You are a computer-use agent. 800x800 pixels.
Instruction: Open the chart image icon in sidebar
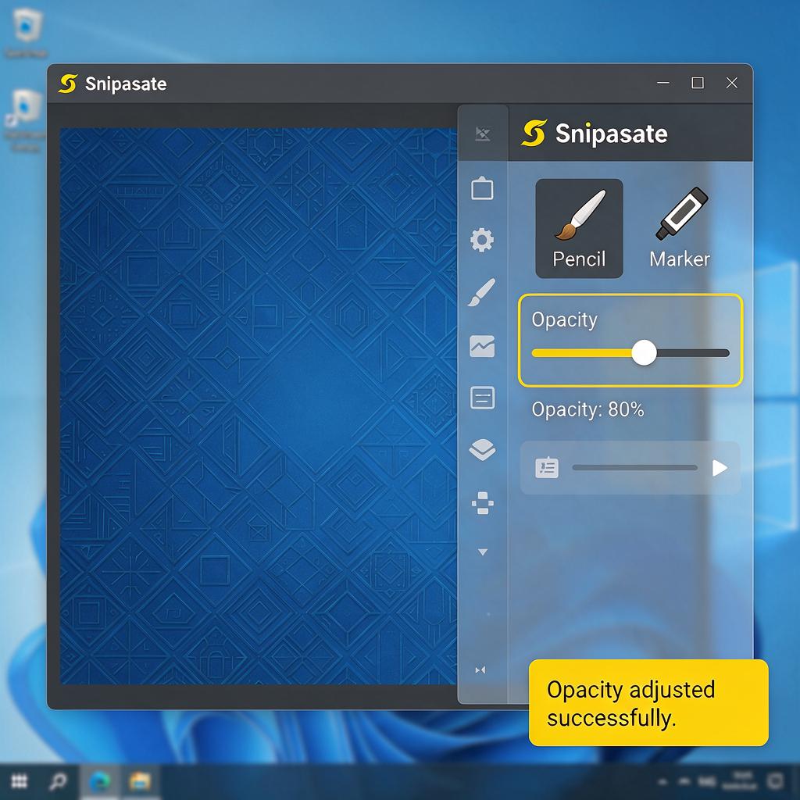click(x=482, y=346)
